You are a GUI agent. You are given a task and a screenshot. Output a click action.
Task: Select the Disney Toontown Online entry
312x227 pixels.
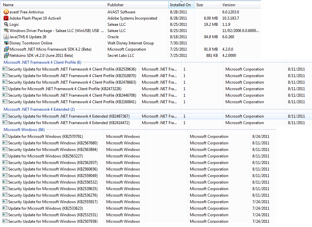coord(31,43)
